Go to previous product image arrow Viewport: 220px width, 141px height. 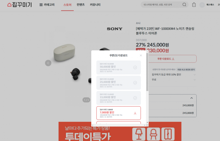point(48,63)
